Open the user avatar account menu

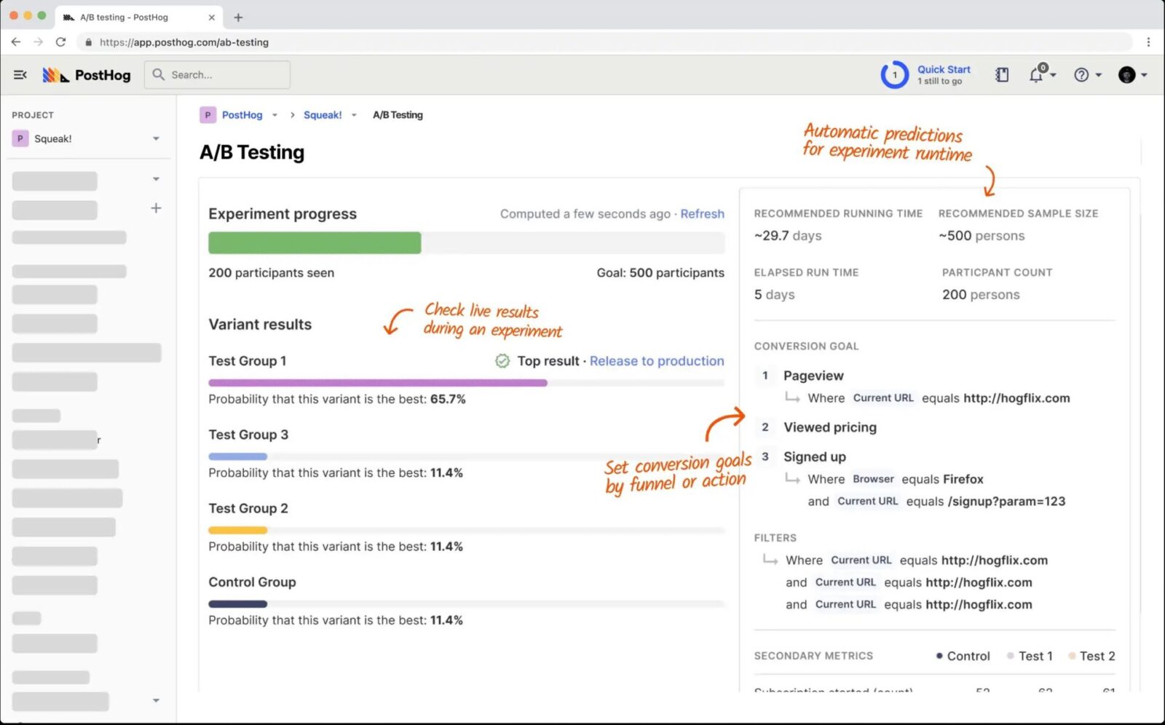[x=1127, y=75]
